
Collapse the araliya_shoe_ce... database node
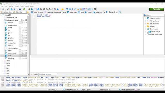point(3,20)
